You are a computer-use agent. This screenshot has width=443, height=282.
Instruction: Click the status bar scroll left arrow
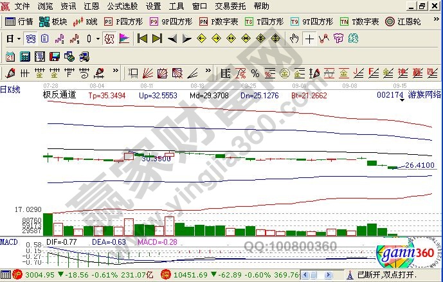(305, 275)
